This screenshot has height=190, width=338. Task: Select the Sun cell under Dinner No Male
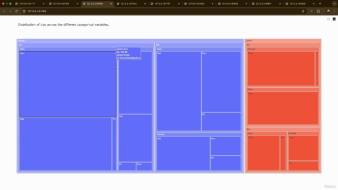pos(68,84)
